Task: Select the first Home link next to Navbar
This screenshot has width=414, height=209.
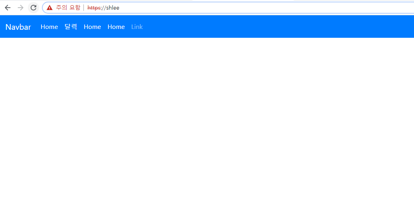Action: pyautogui.click(x=49, y=27)
